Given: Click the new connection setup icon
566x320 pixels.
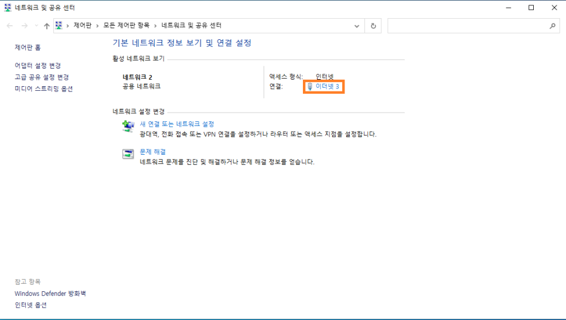Looking at the screenshot, I should coord(128,127).
